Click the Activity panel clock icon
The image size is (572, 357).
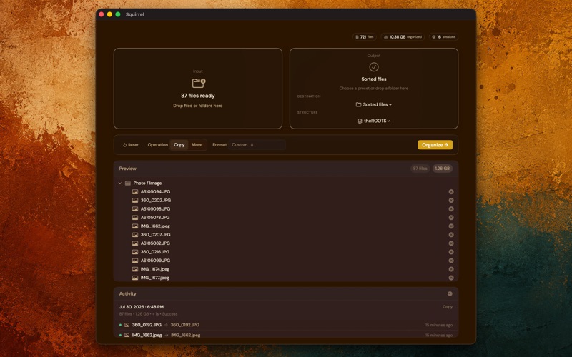pos(450,293)
